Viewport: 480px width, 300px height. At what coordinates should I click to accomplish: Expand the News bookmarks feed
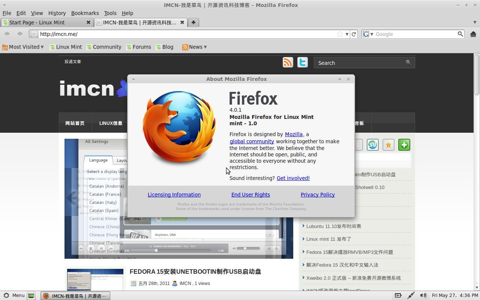[195, 47]
